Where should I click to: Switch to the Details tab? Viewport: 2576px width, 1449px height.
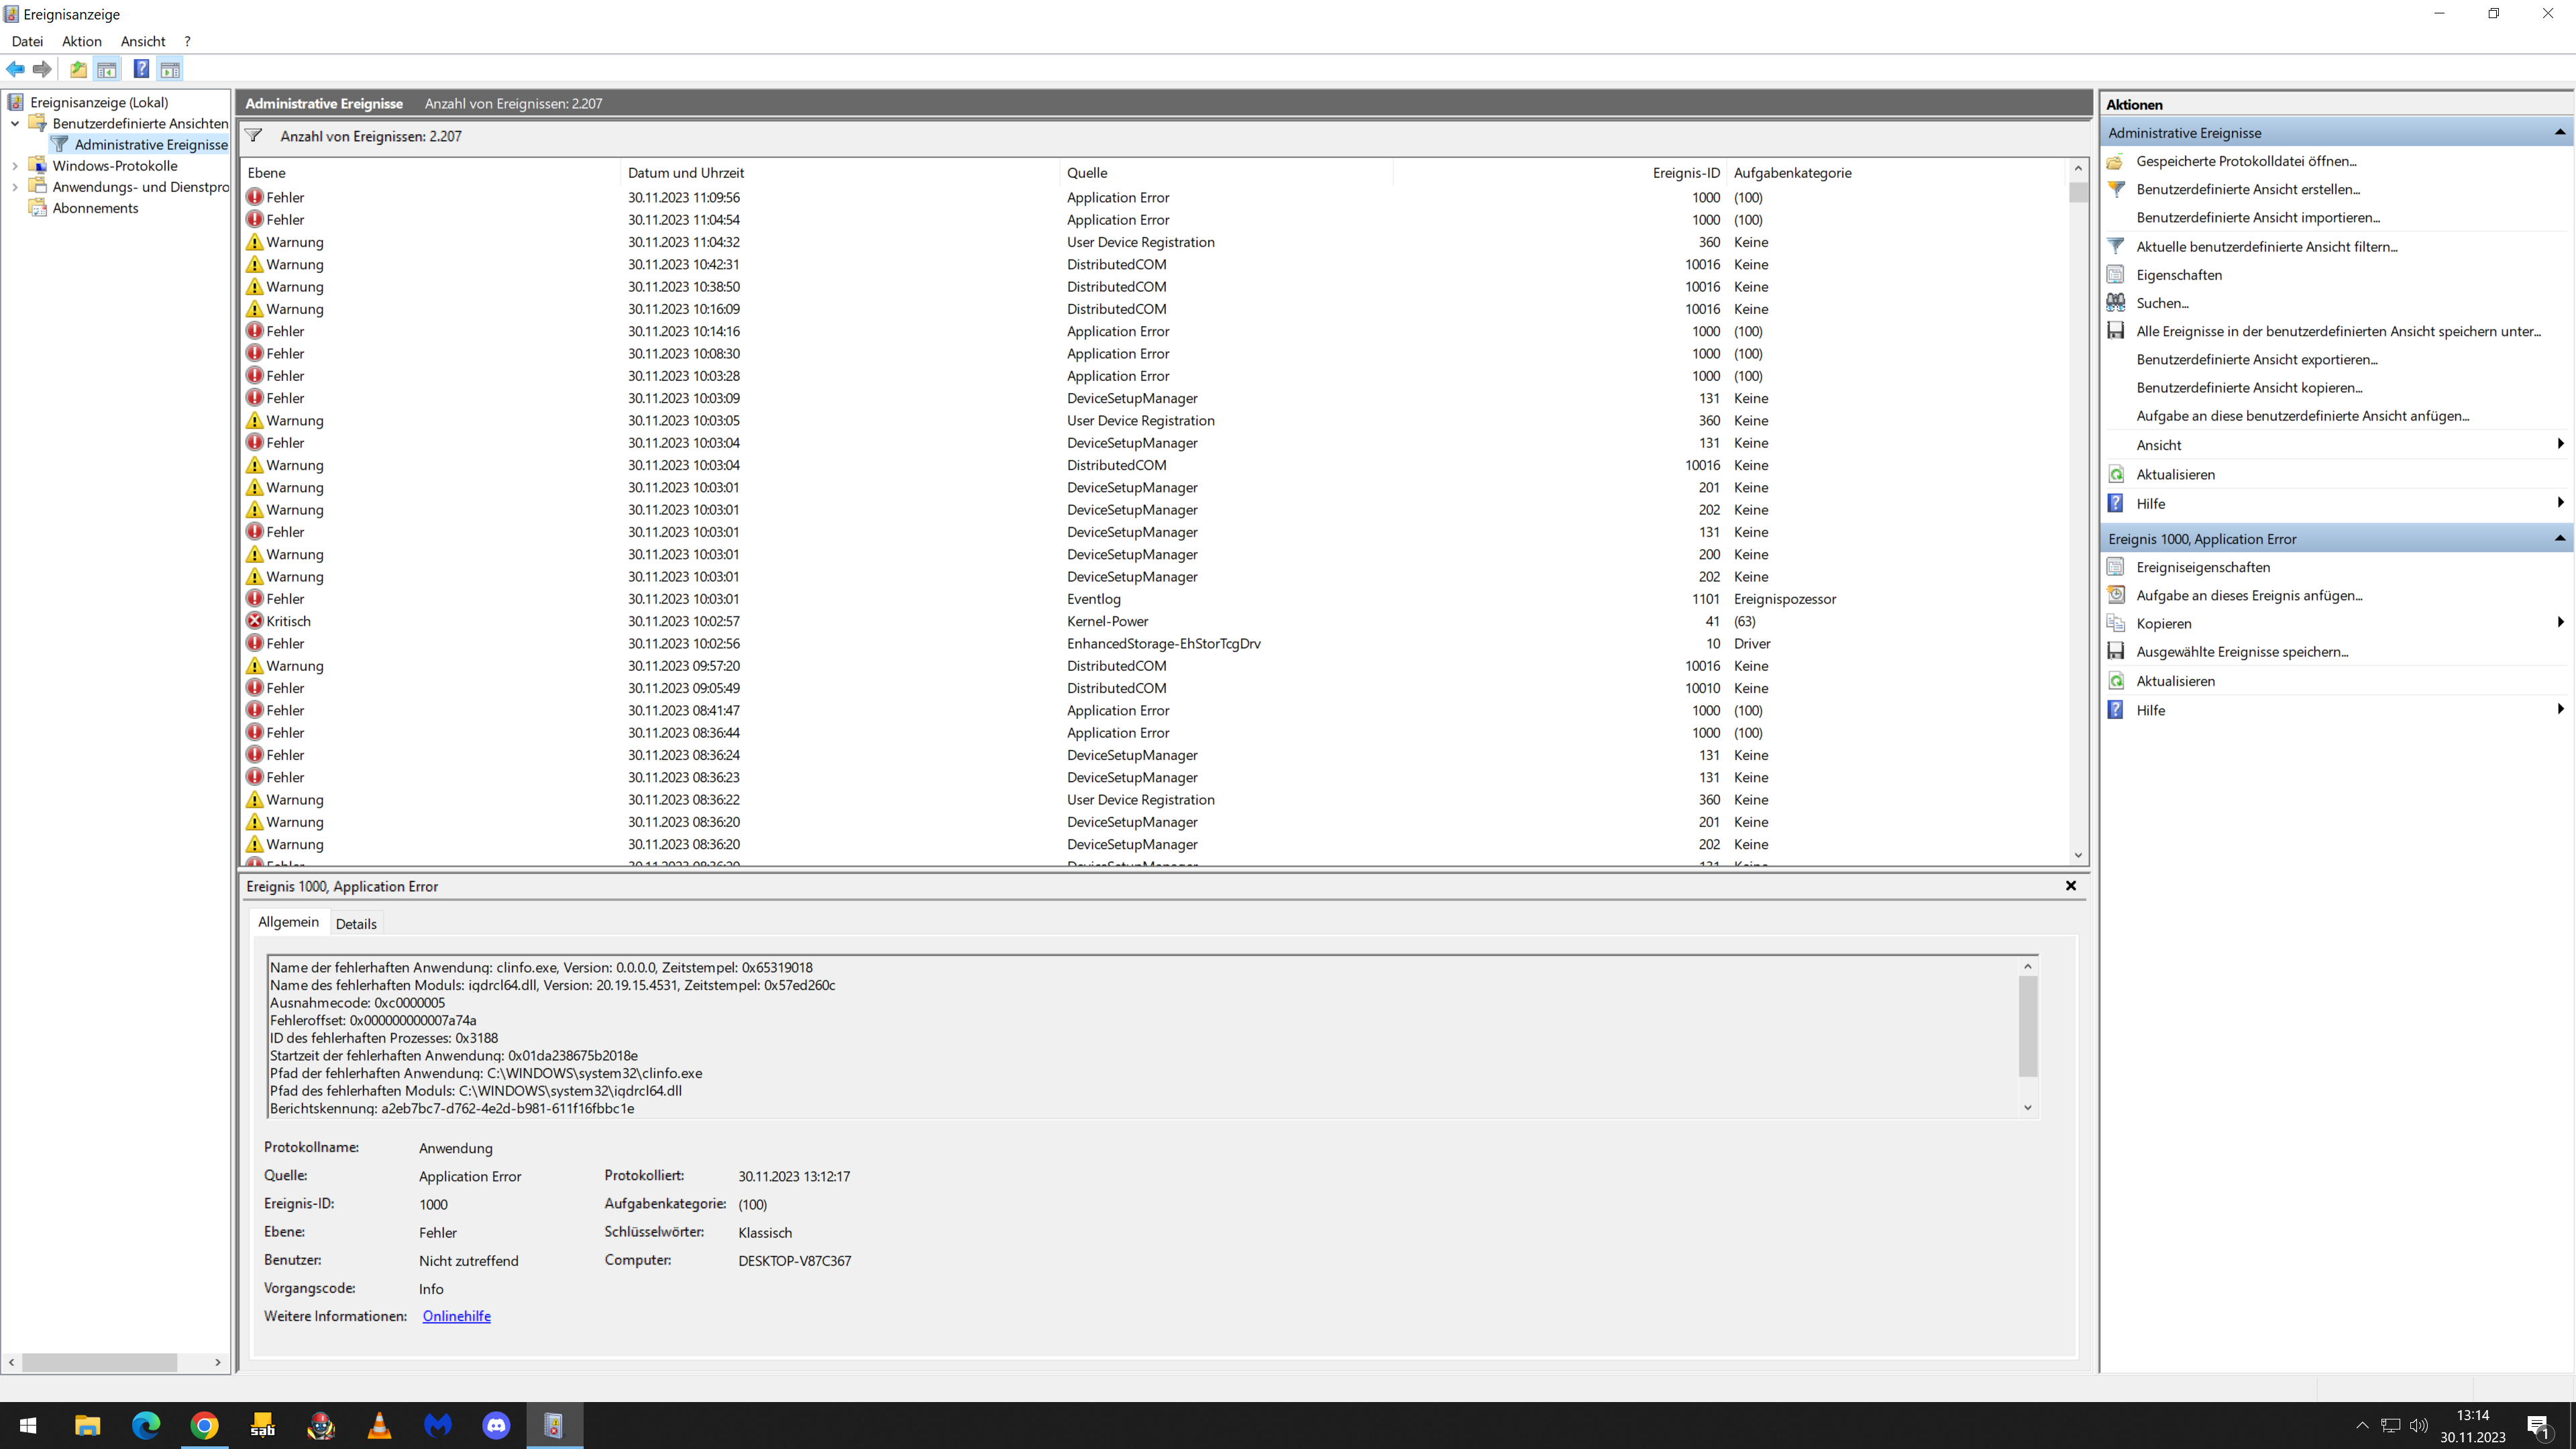[x=356, y=923]
